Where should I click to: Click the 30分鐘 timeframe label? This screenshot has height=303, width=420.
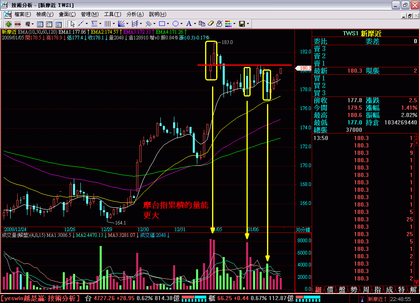pyautogui.click(x=303, y=230)
